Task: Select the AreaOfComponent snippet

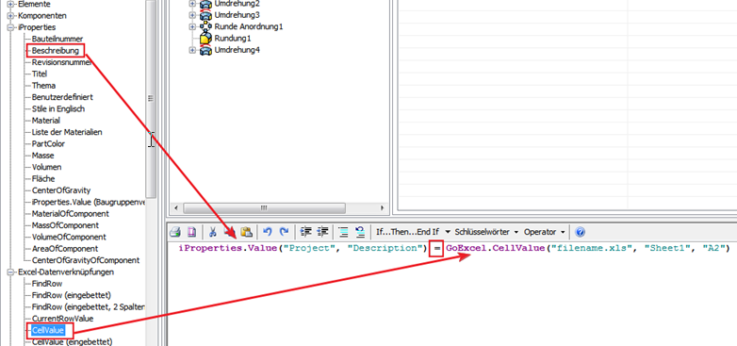Action: point(65,249)
